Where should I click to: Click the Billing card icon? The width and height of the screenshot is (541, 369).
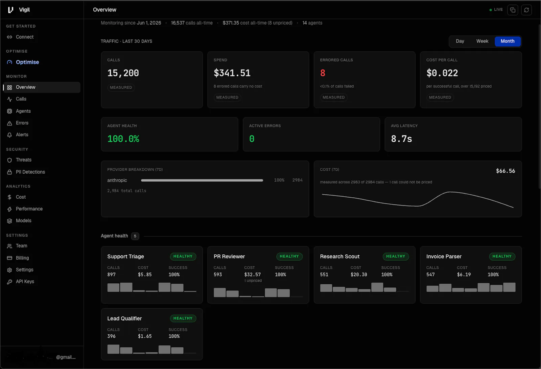click(9, 258)
